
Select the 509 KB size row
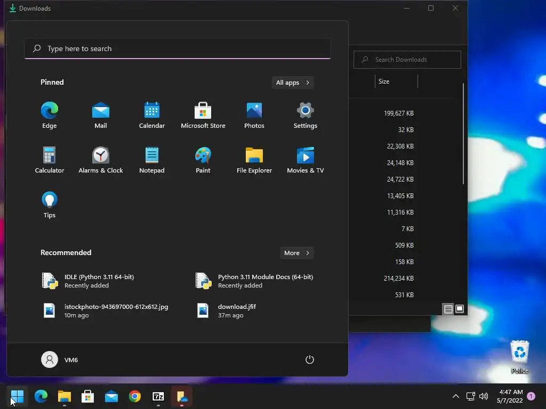[x=404, y=246]
